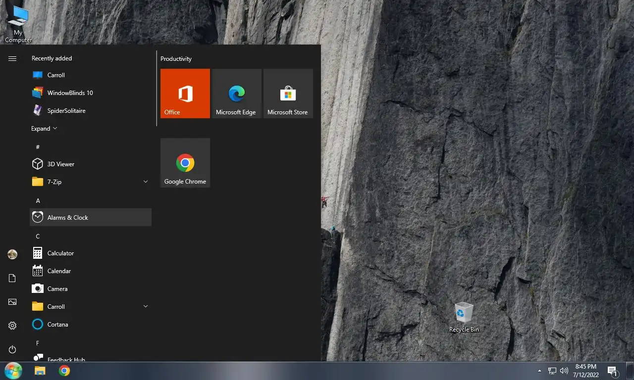Click the Start orb on taskbar
The width and height of the screenshot is (634, 380).
(x=13, y=371)
